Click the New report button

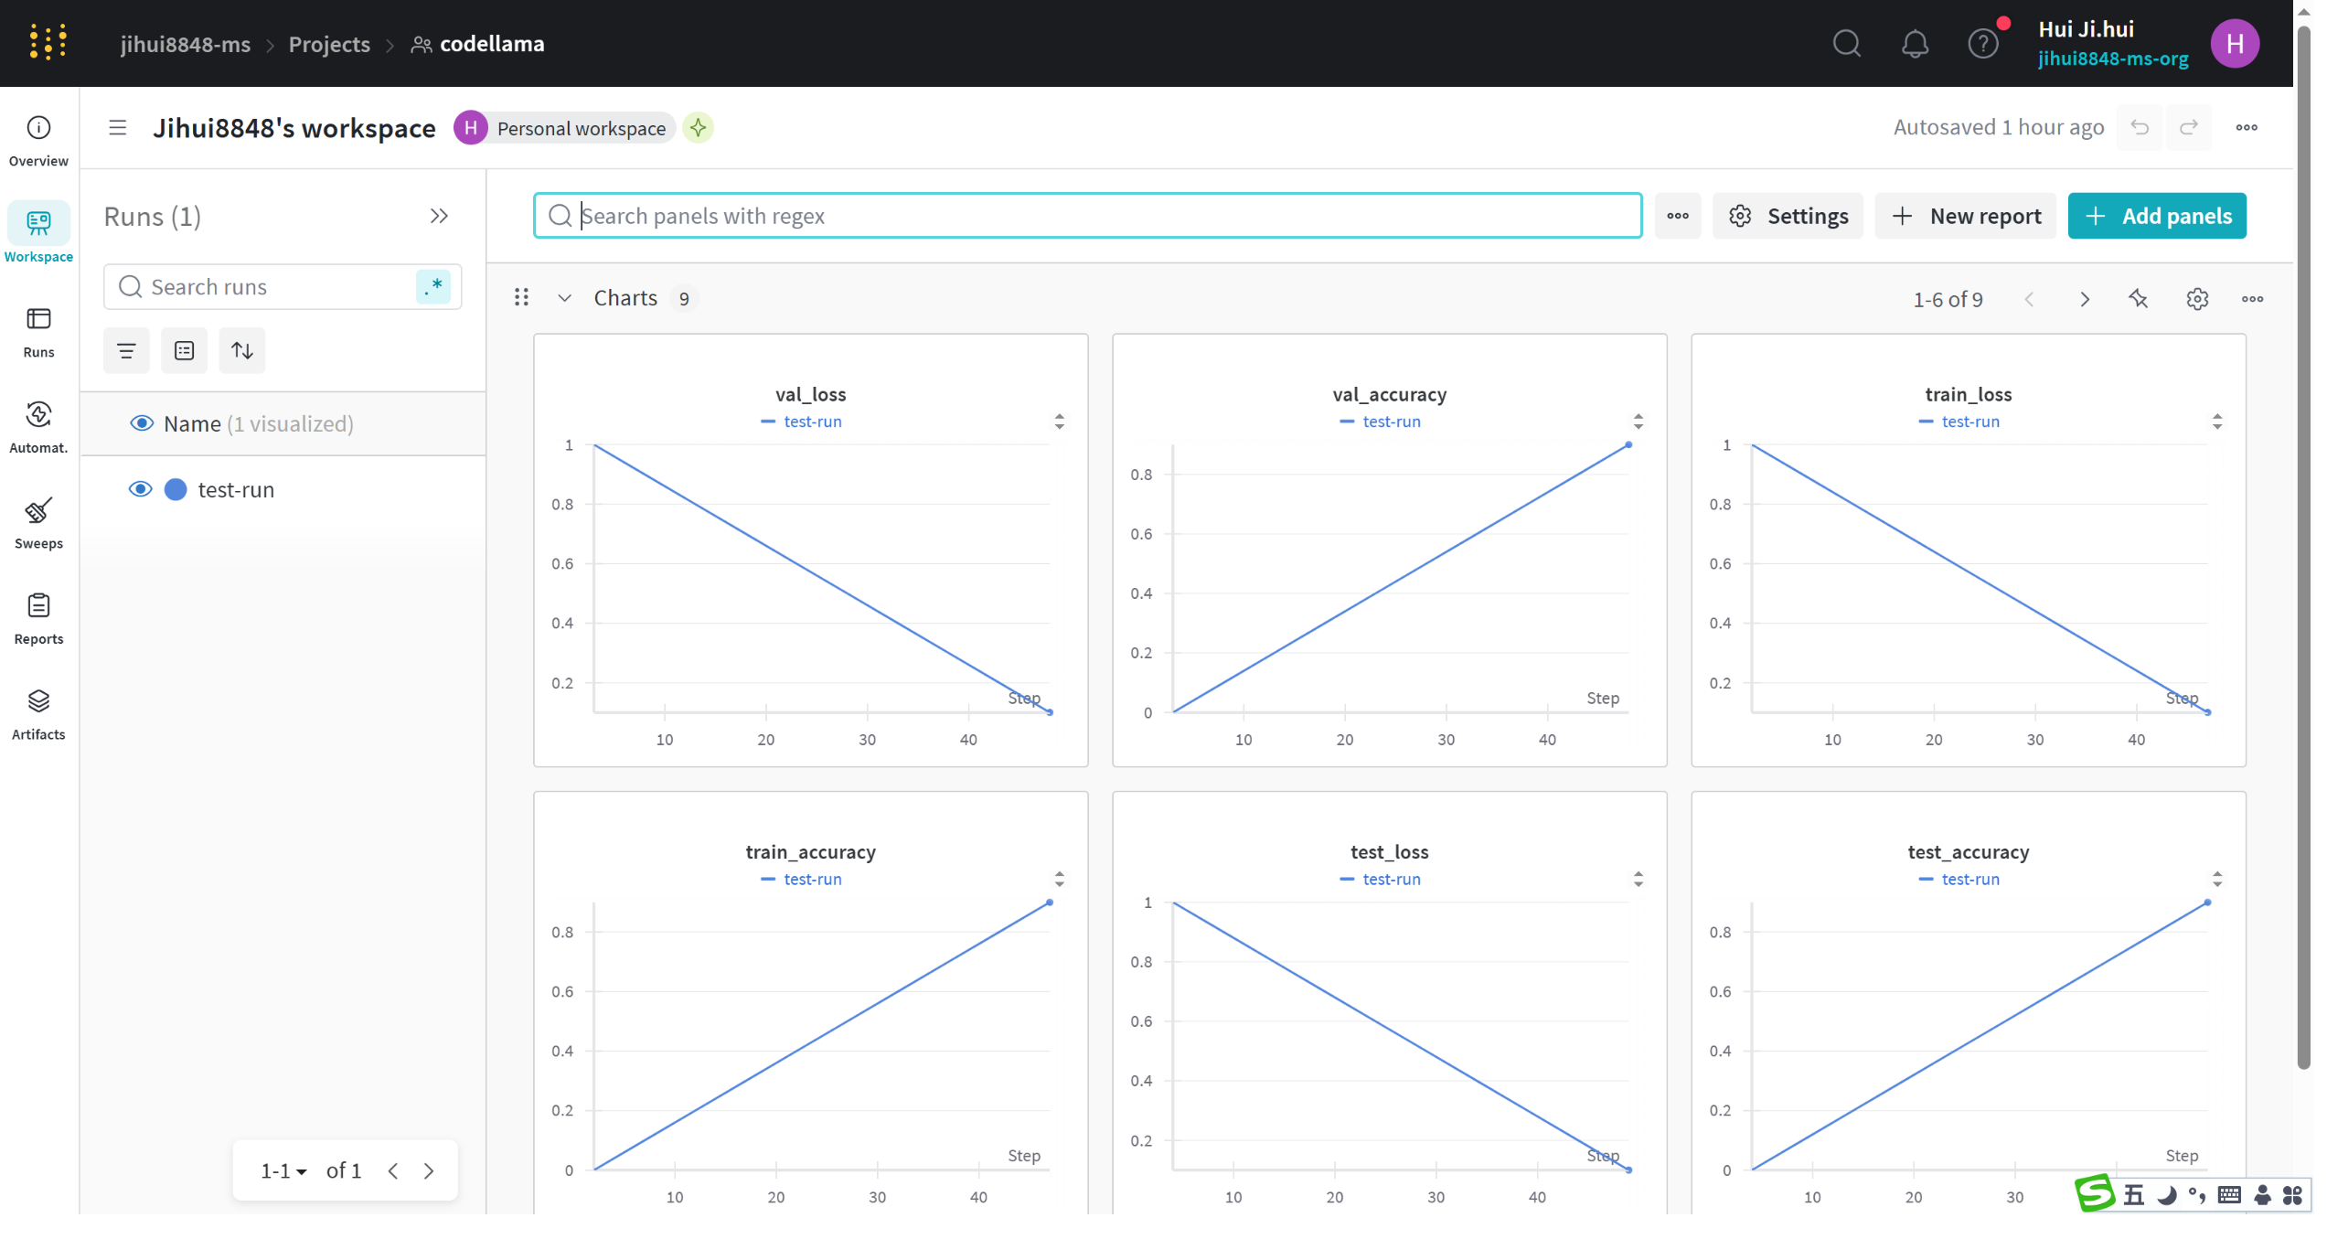[1965, 217]
